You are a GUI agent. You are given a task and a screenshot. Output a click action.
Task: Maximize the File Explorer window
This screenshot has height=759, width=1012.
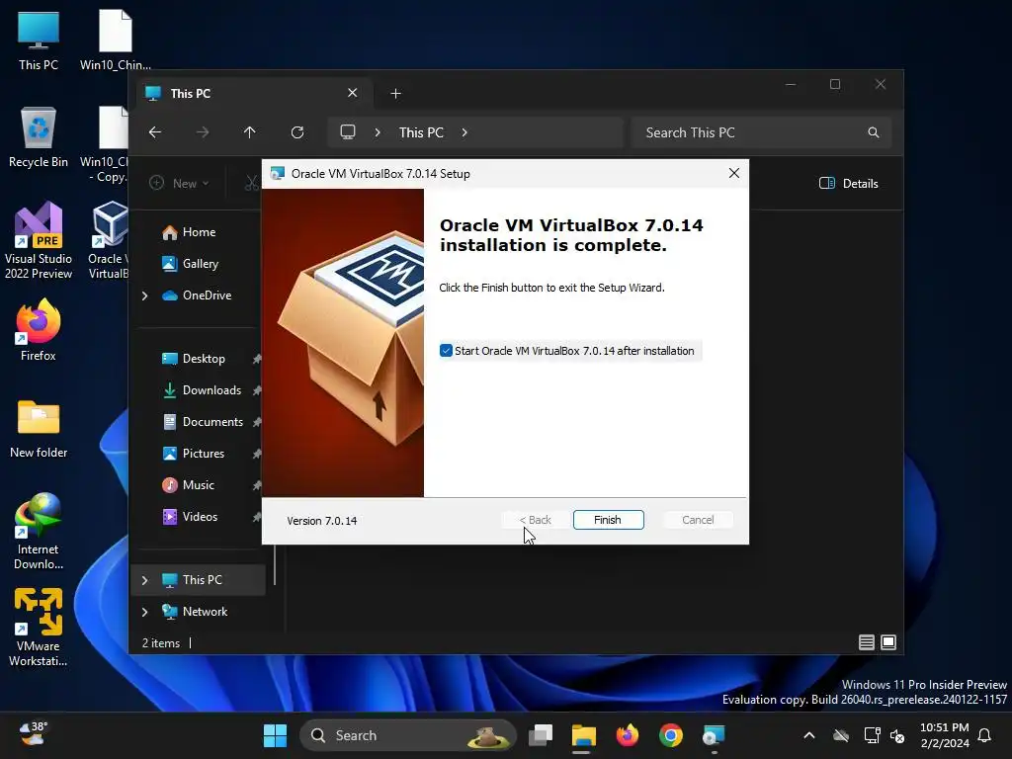[835, 85]
